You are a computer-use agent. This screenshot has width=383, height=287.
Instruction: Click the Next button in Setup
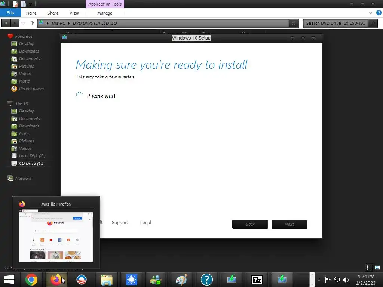click(289, 224)
